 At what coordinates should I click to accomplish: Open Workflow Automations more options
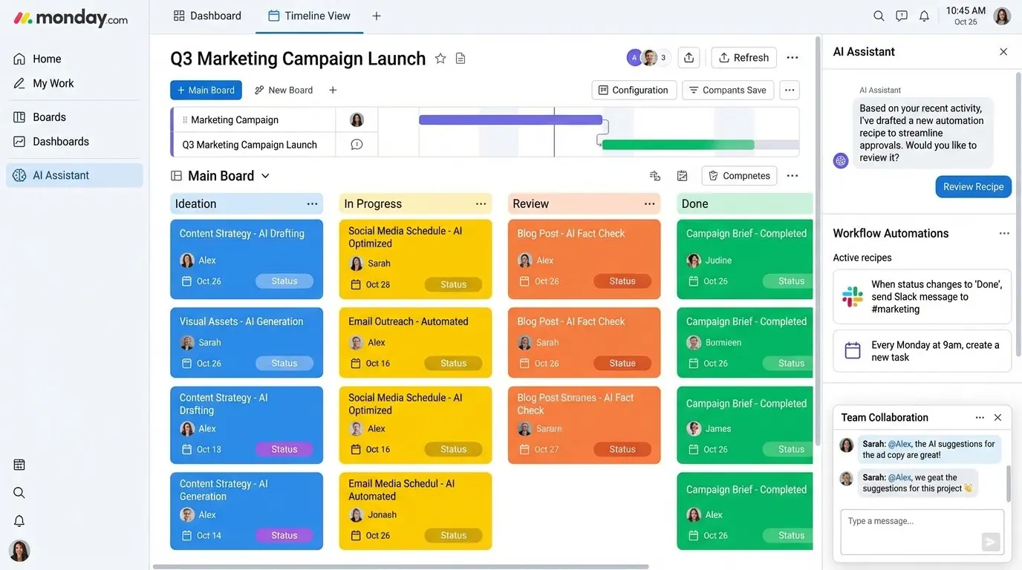pyautogui.click(x=1004, y=233)
